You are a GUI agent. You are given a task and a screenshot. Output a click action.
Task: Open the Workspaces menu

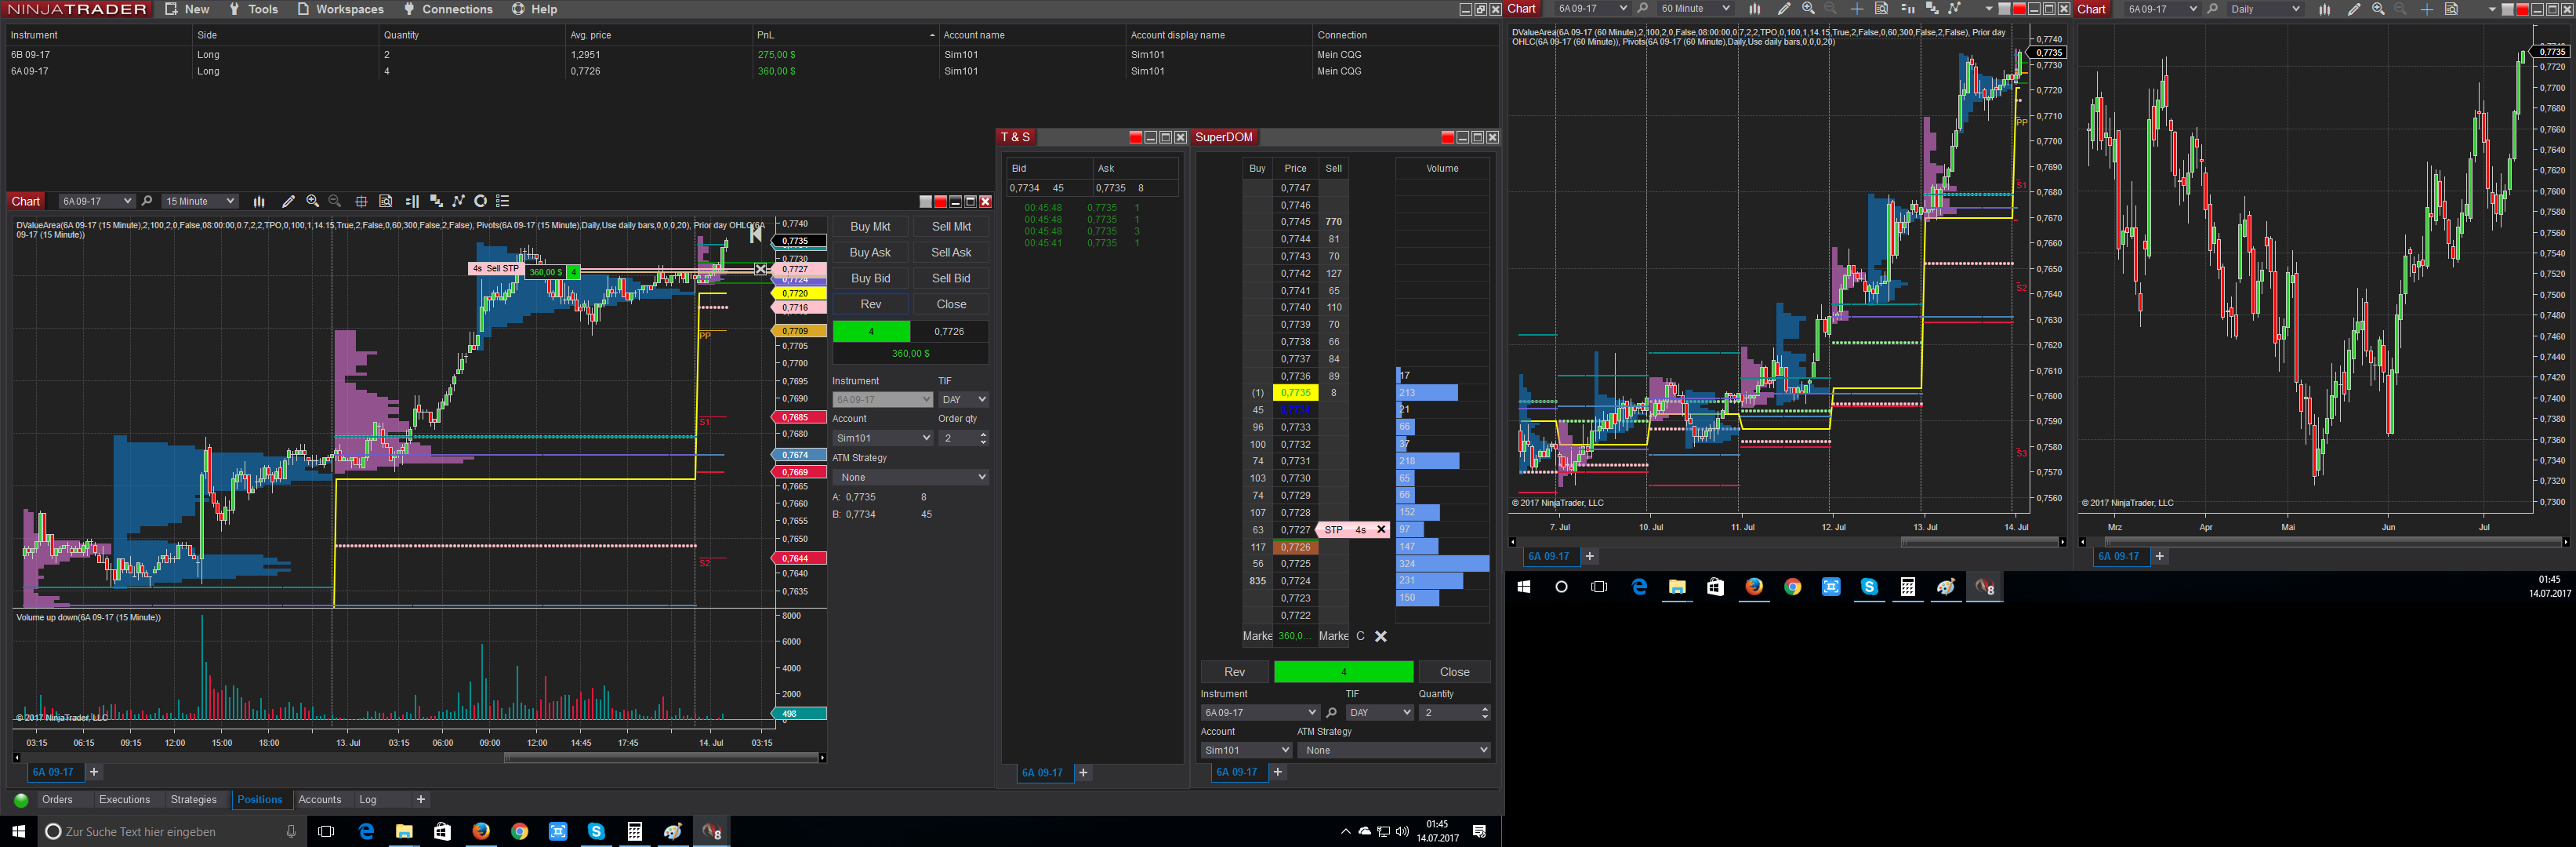tap(340, 9)
